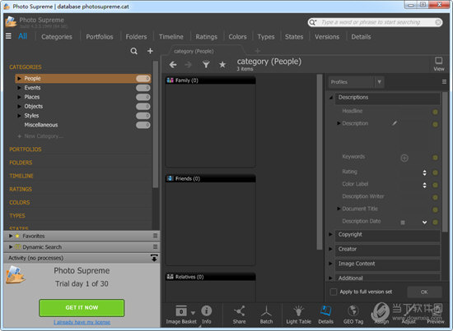Switch to the Ratings tab
453x331 pixels.
(206, 37)
